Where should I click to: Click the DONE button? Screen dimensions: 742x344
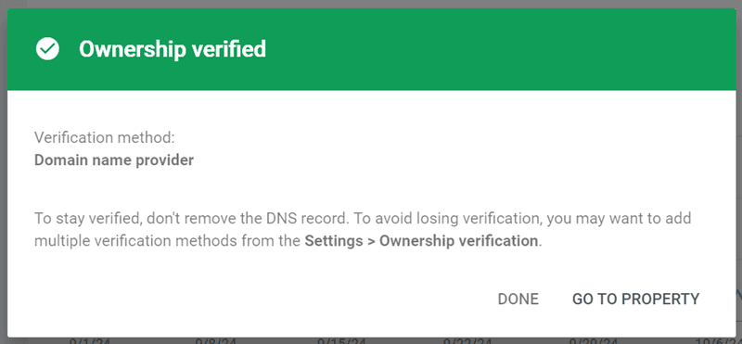(x=518, y=299)
